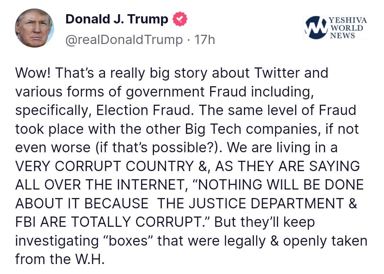
Task: Click the YESHIVA WORLD NEWS logo text
Action: 348,27
